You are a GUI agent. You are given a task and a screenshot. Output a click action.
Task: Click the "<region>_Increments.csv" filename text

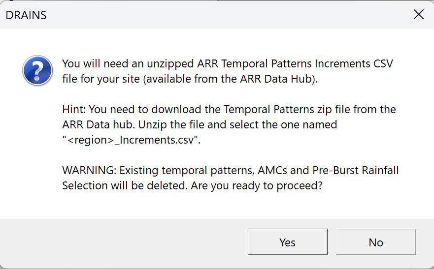(x=130, y=140)
